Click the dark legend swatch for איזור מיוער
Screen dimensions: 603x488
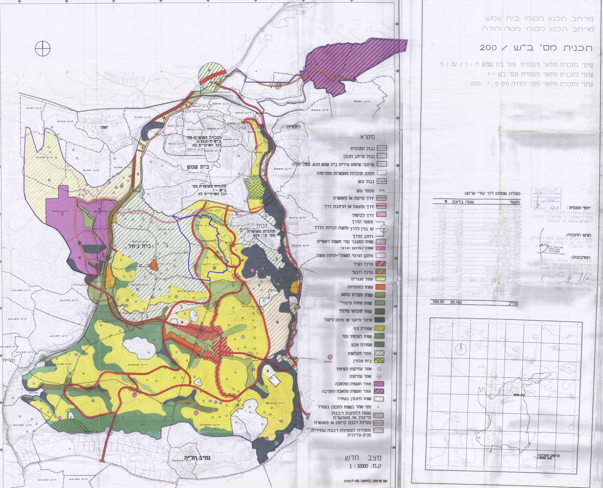pos(380,320)
